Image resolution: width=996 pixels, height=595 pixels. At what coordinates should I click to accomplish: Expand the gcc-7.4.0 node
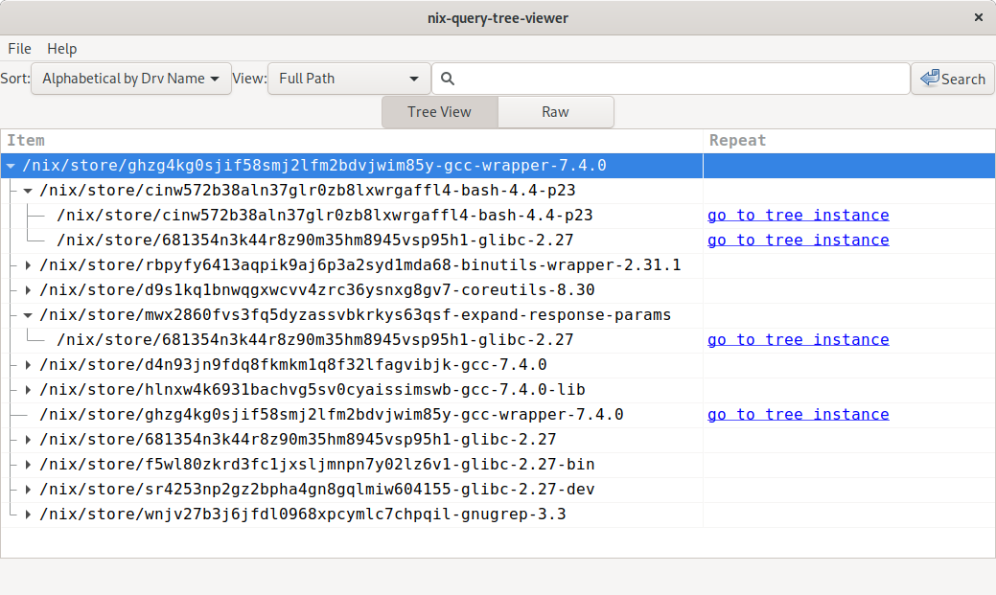coord(28,365)
